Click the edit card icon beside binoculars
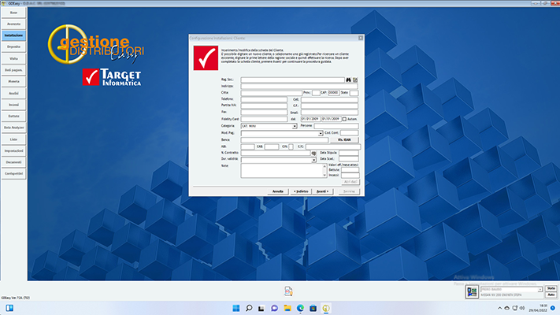This screenshot has width=560, height=315. click(x=355, y=80)
